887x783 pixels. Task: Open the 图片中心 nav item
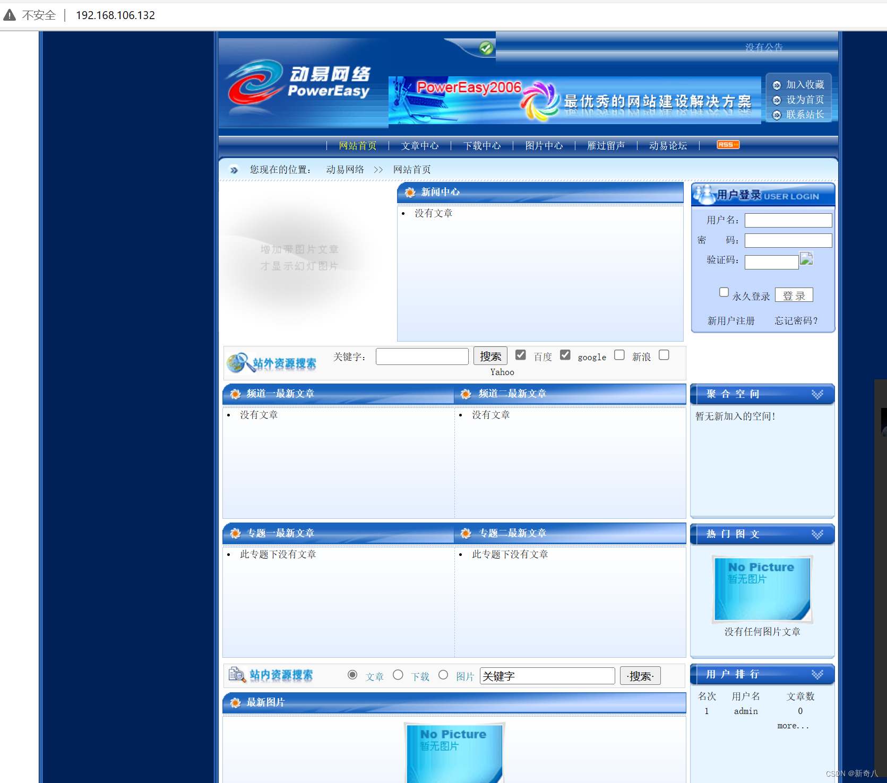544,146
